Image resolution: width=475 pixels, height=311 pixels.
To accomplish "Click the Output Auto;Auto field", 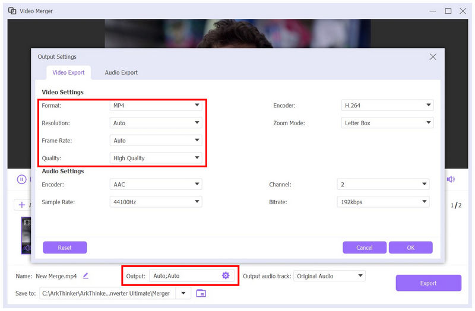I will click(191, 276).
